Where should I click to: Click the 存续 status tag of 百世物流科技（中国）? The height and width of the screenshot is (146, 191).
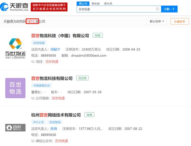98,36
